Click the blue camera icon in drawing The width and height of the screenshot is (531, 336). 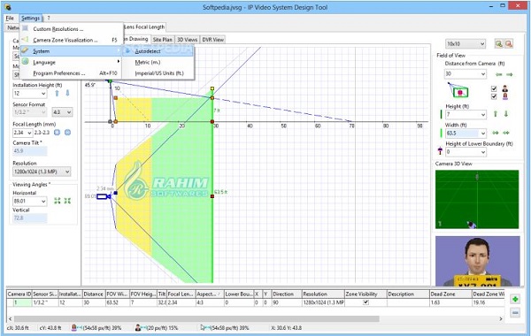pyautogui.click(x=104, y=196)
